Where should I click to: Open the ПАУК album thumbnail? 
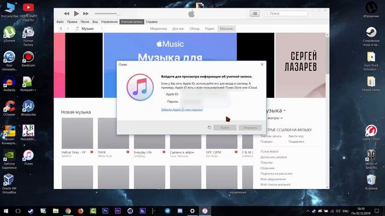[113, 133]
